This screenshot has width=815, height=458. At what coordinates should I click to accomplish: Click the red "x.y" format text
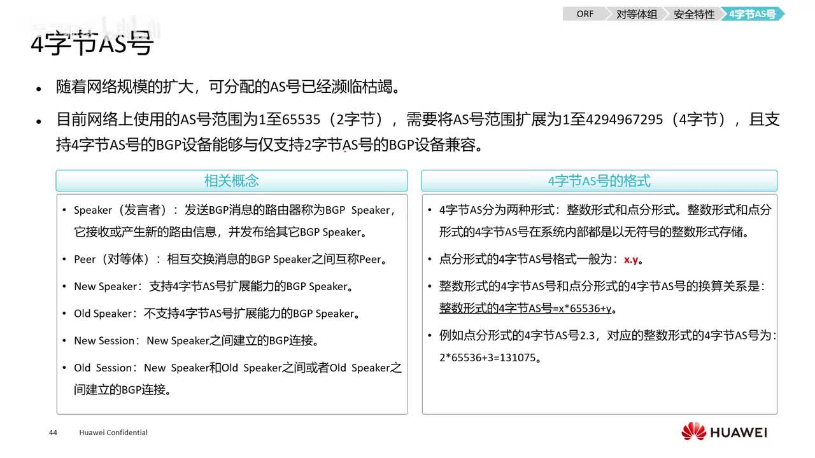631,260
